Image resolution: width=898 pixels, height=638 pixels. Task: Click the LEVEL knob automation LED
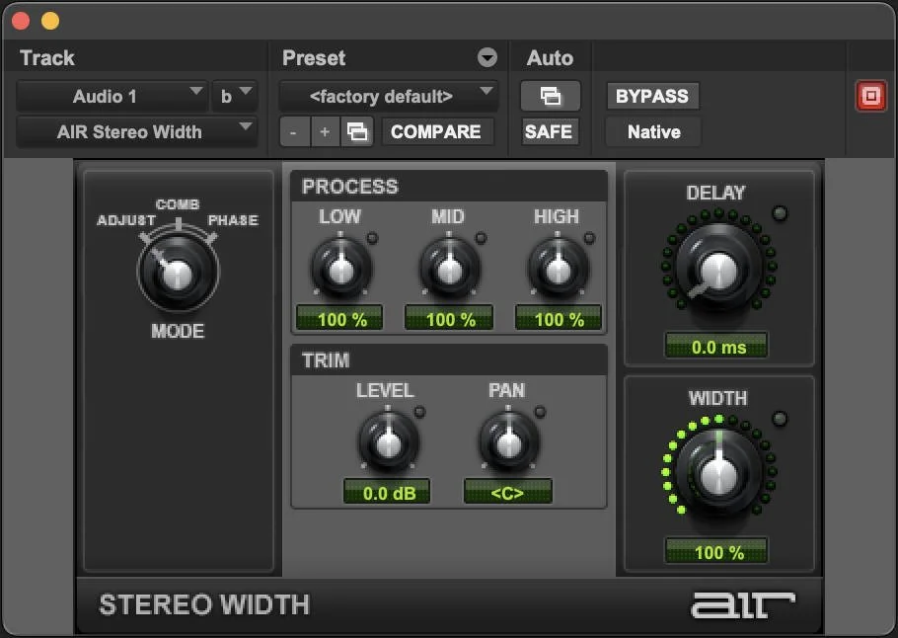(x=419, y=412)
